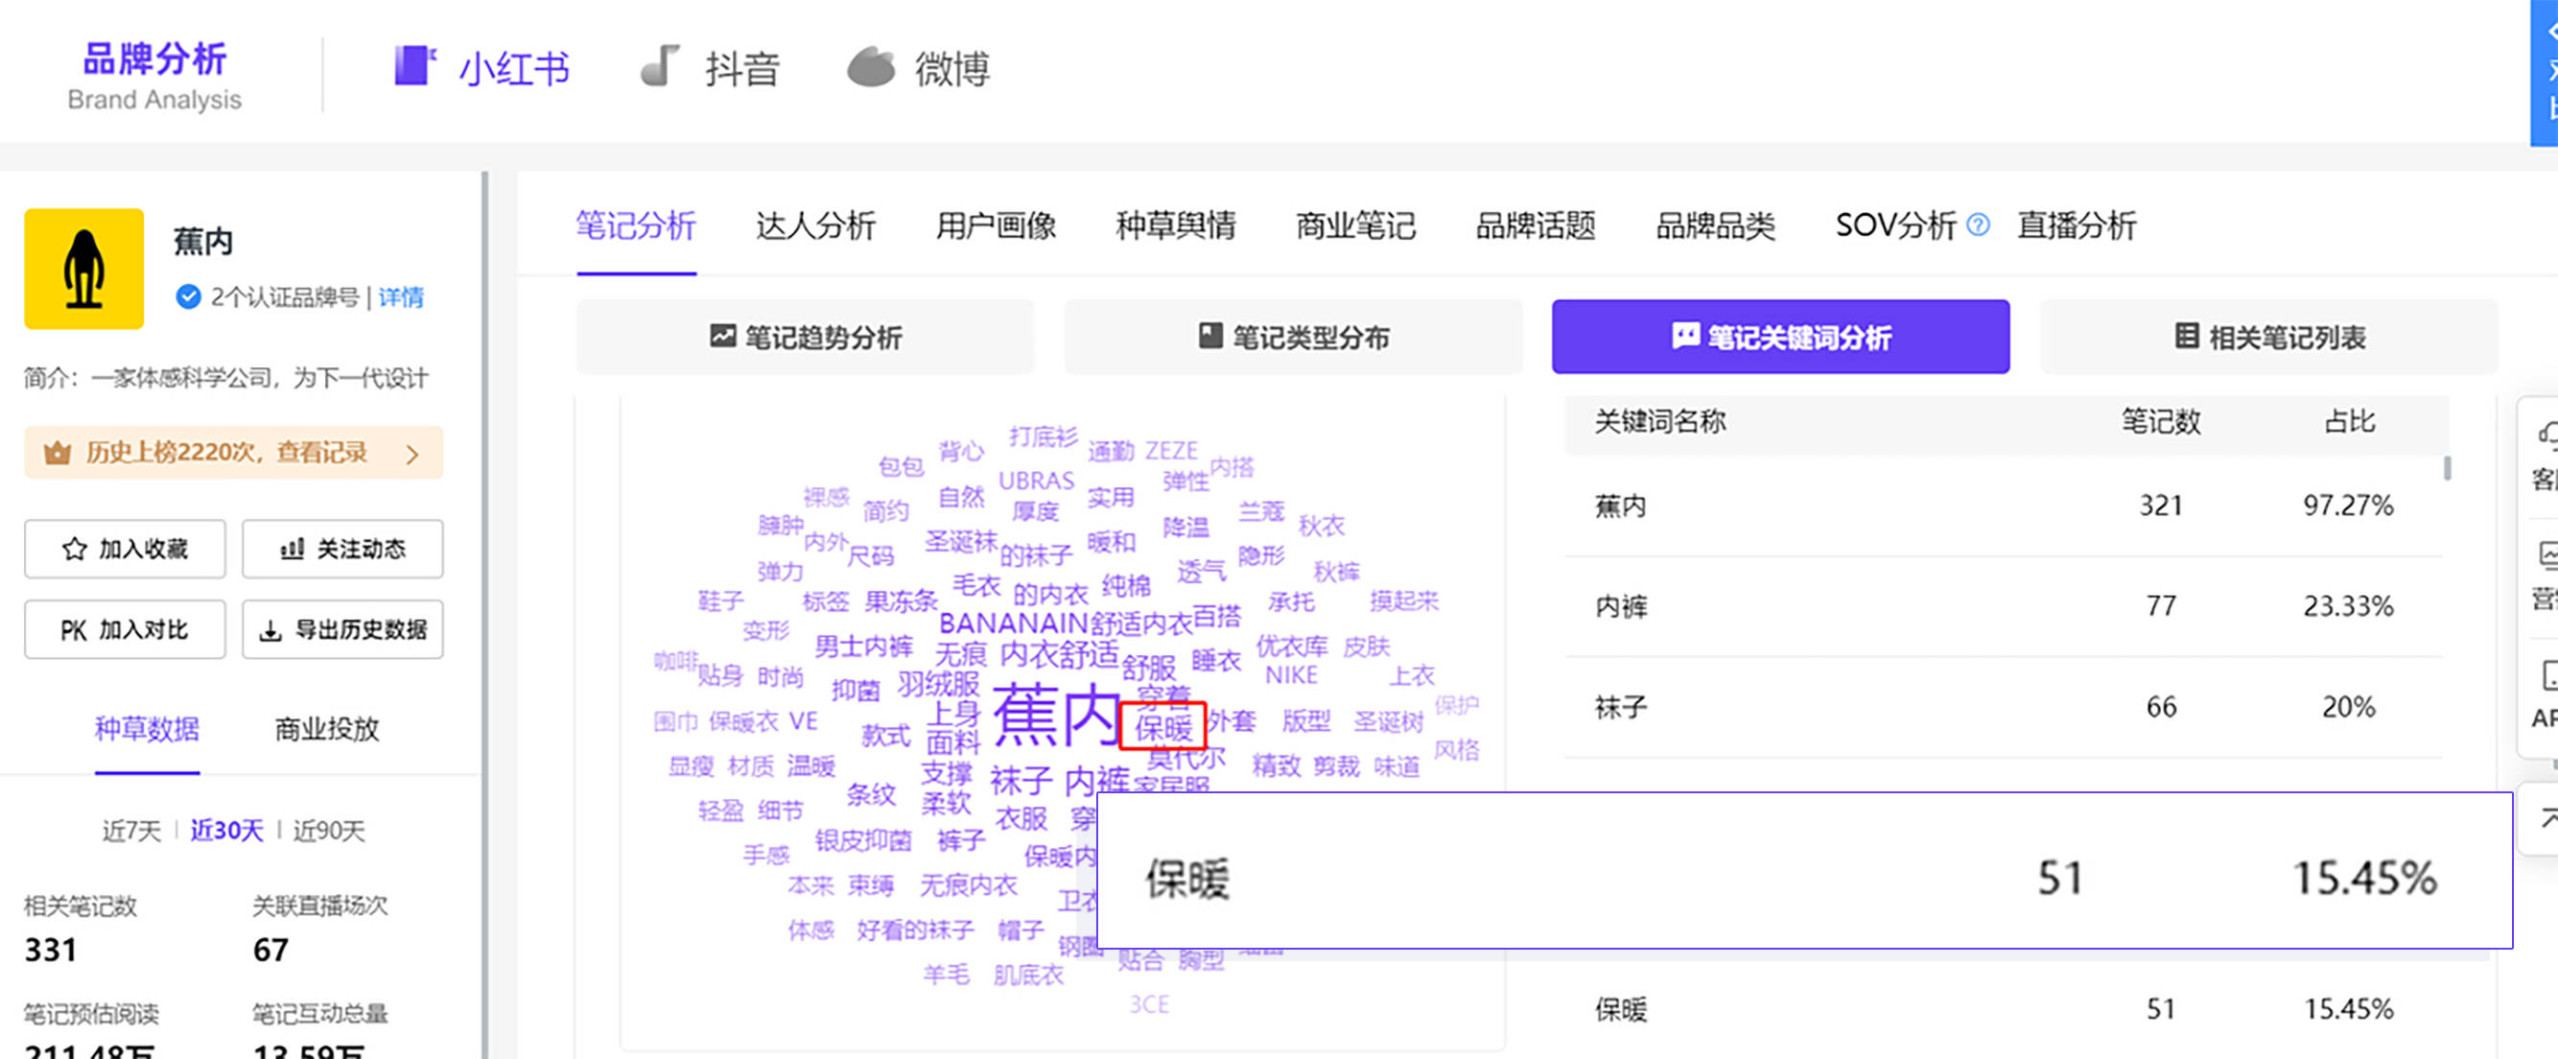Select the 种草数据 tab

point(147,729)
